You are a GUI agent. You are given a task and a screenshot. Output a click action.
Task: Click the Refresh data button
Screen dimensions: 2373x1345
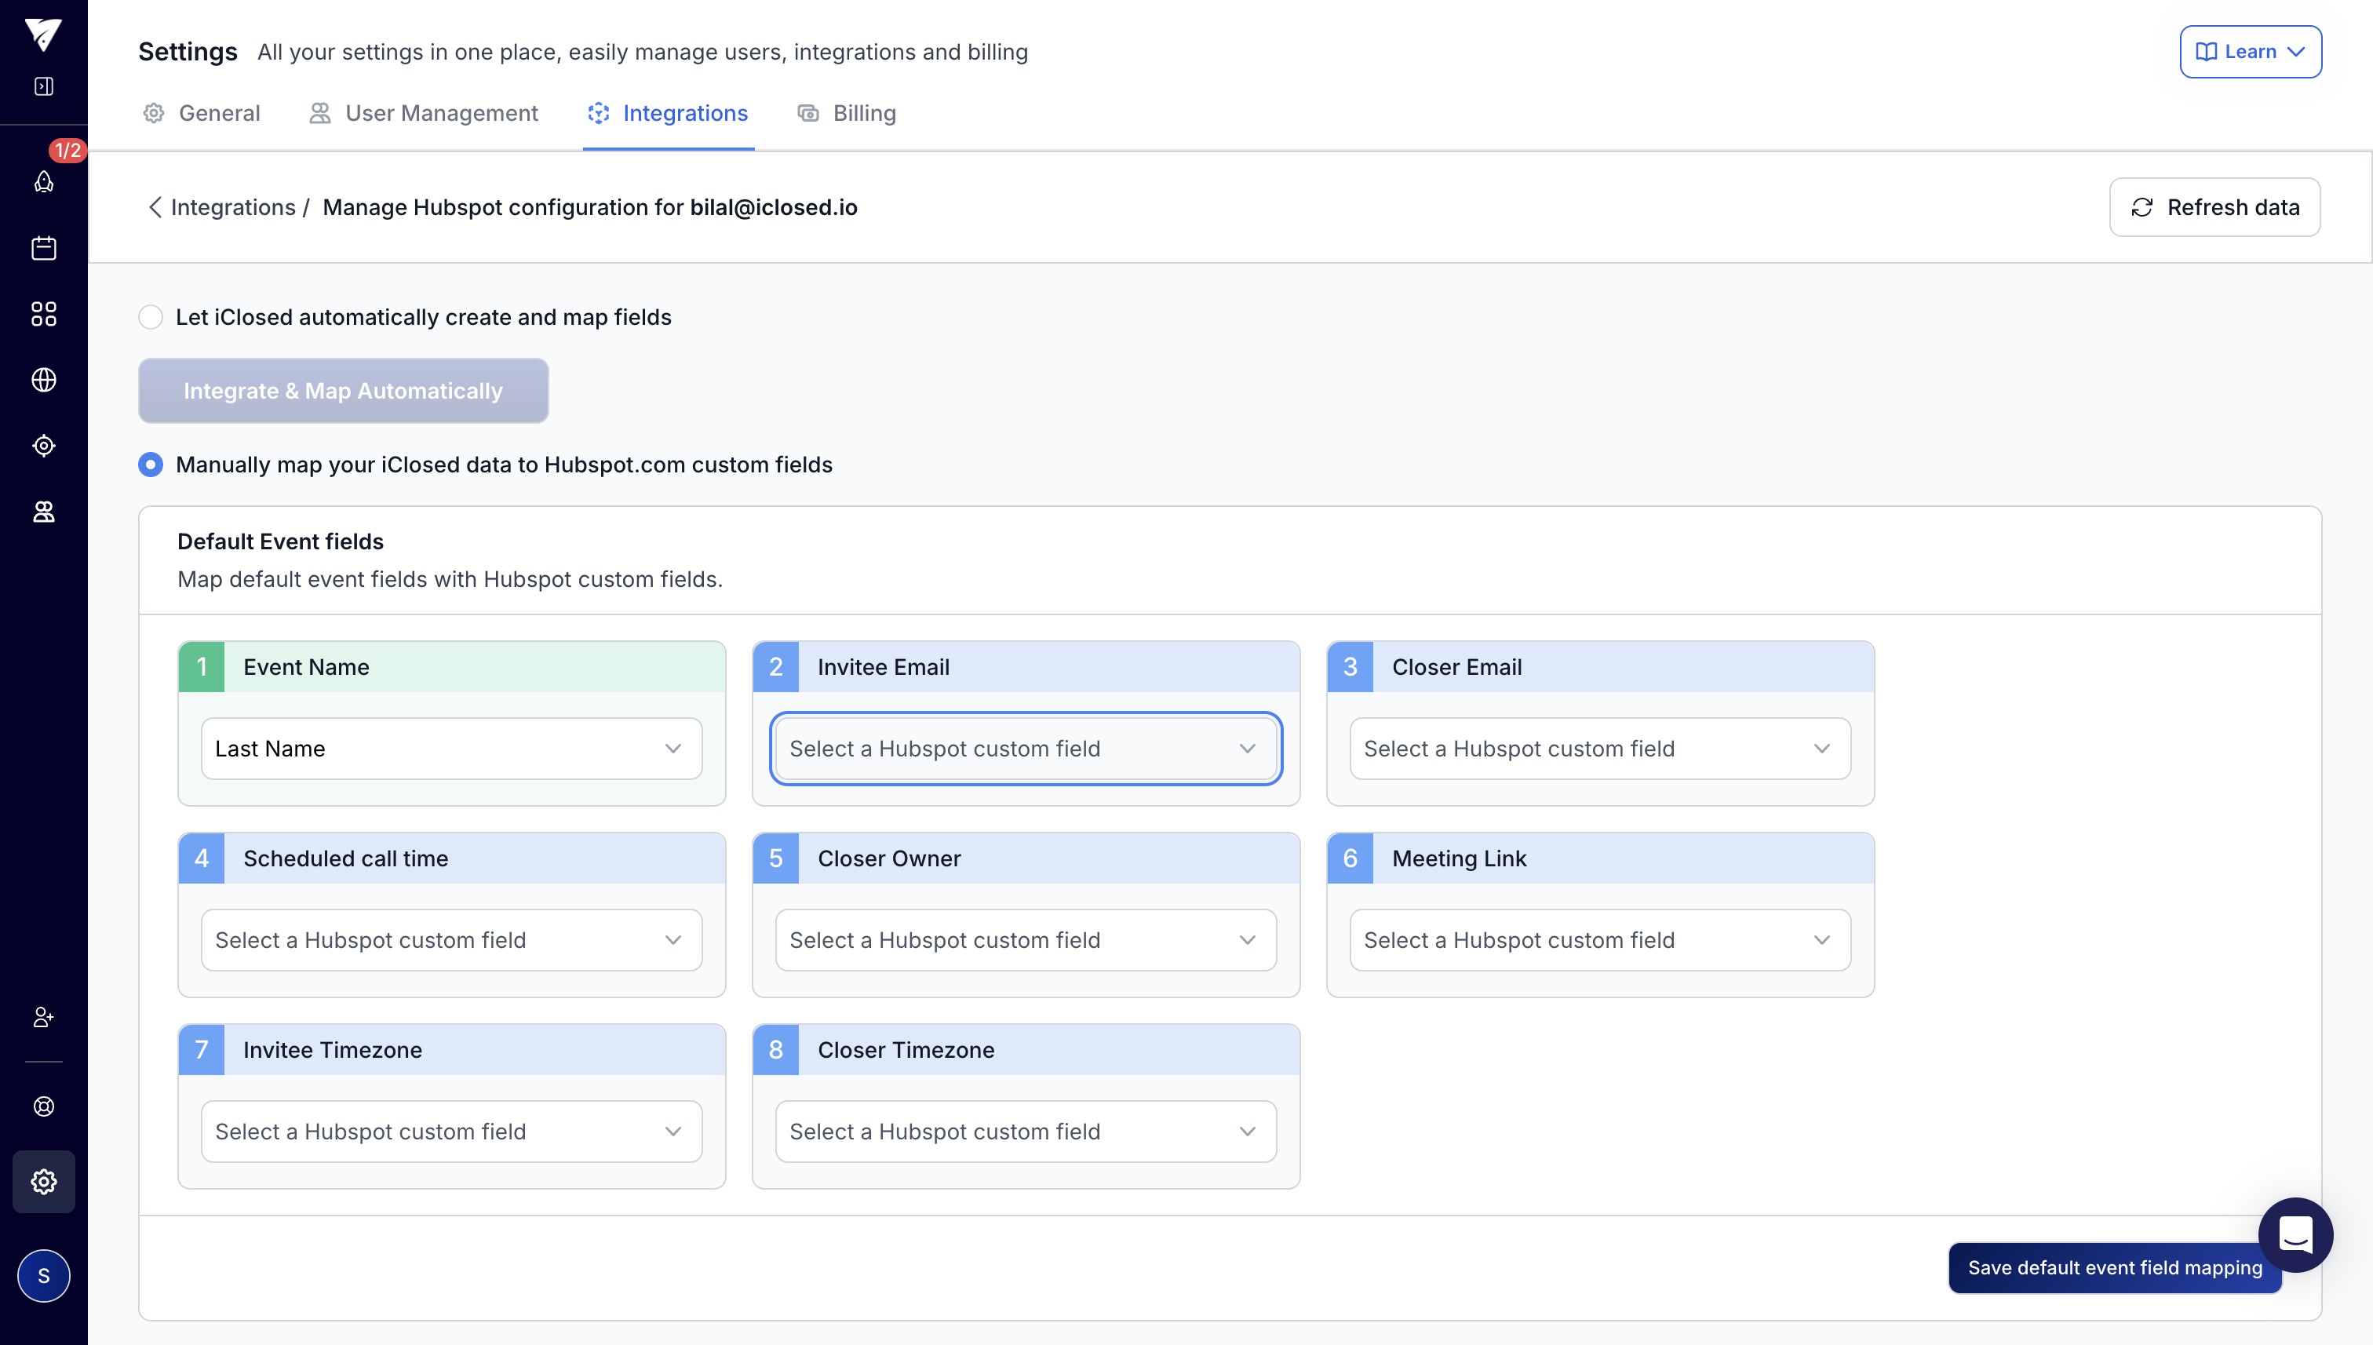click(x=2213, y=207)
